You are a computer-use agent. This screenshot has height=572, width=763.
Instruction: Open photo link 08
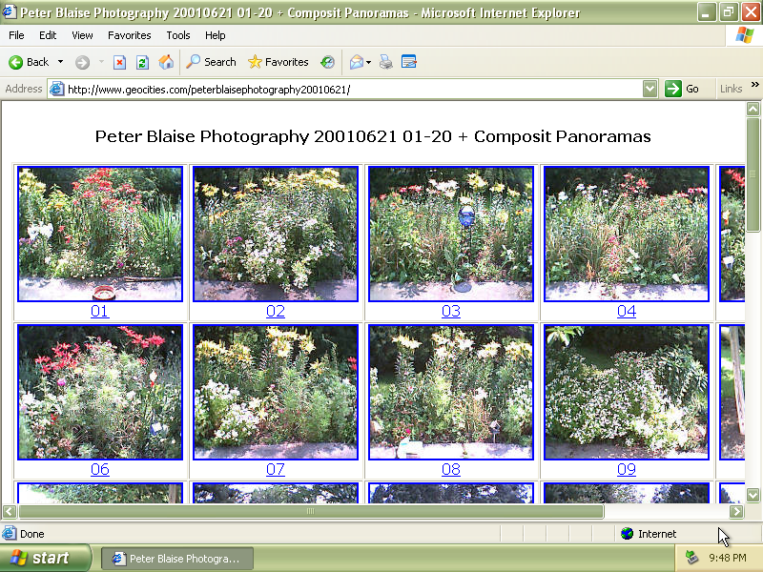[x=451, y=469]
